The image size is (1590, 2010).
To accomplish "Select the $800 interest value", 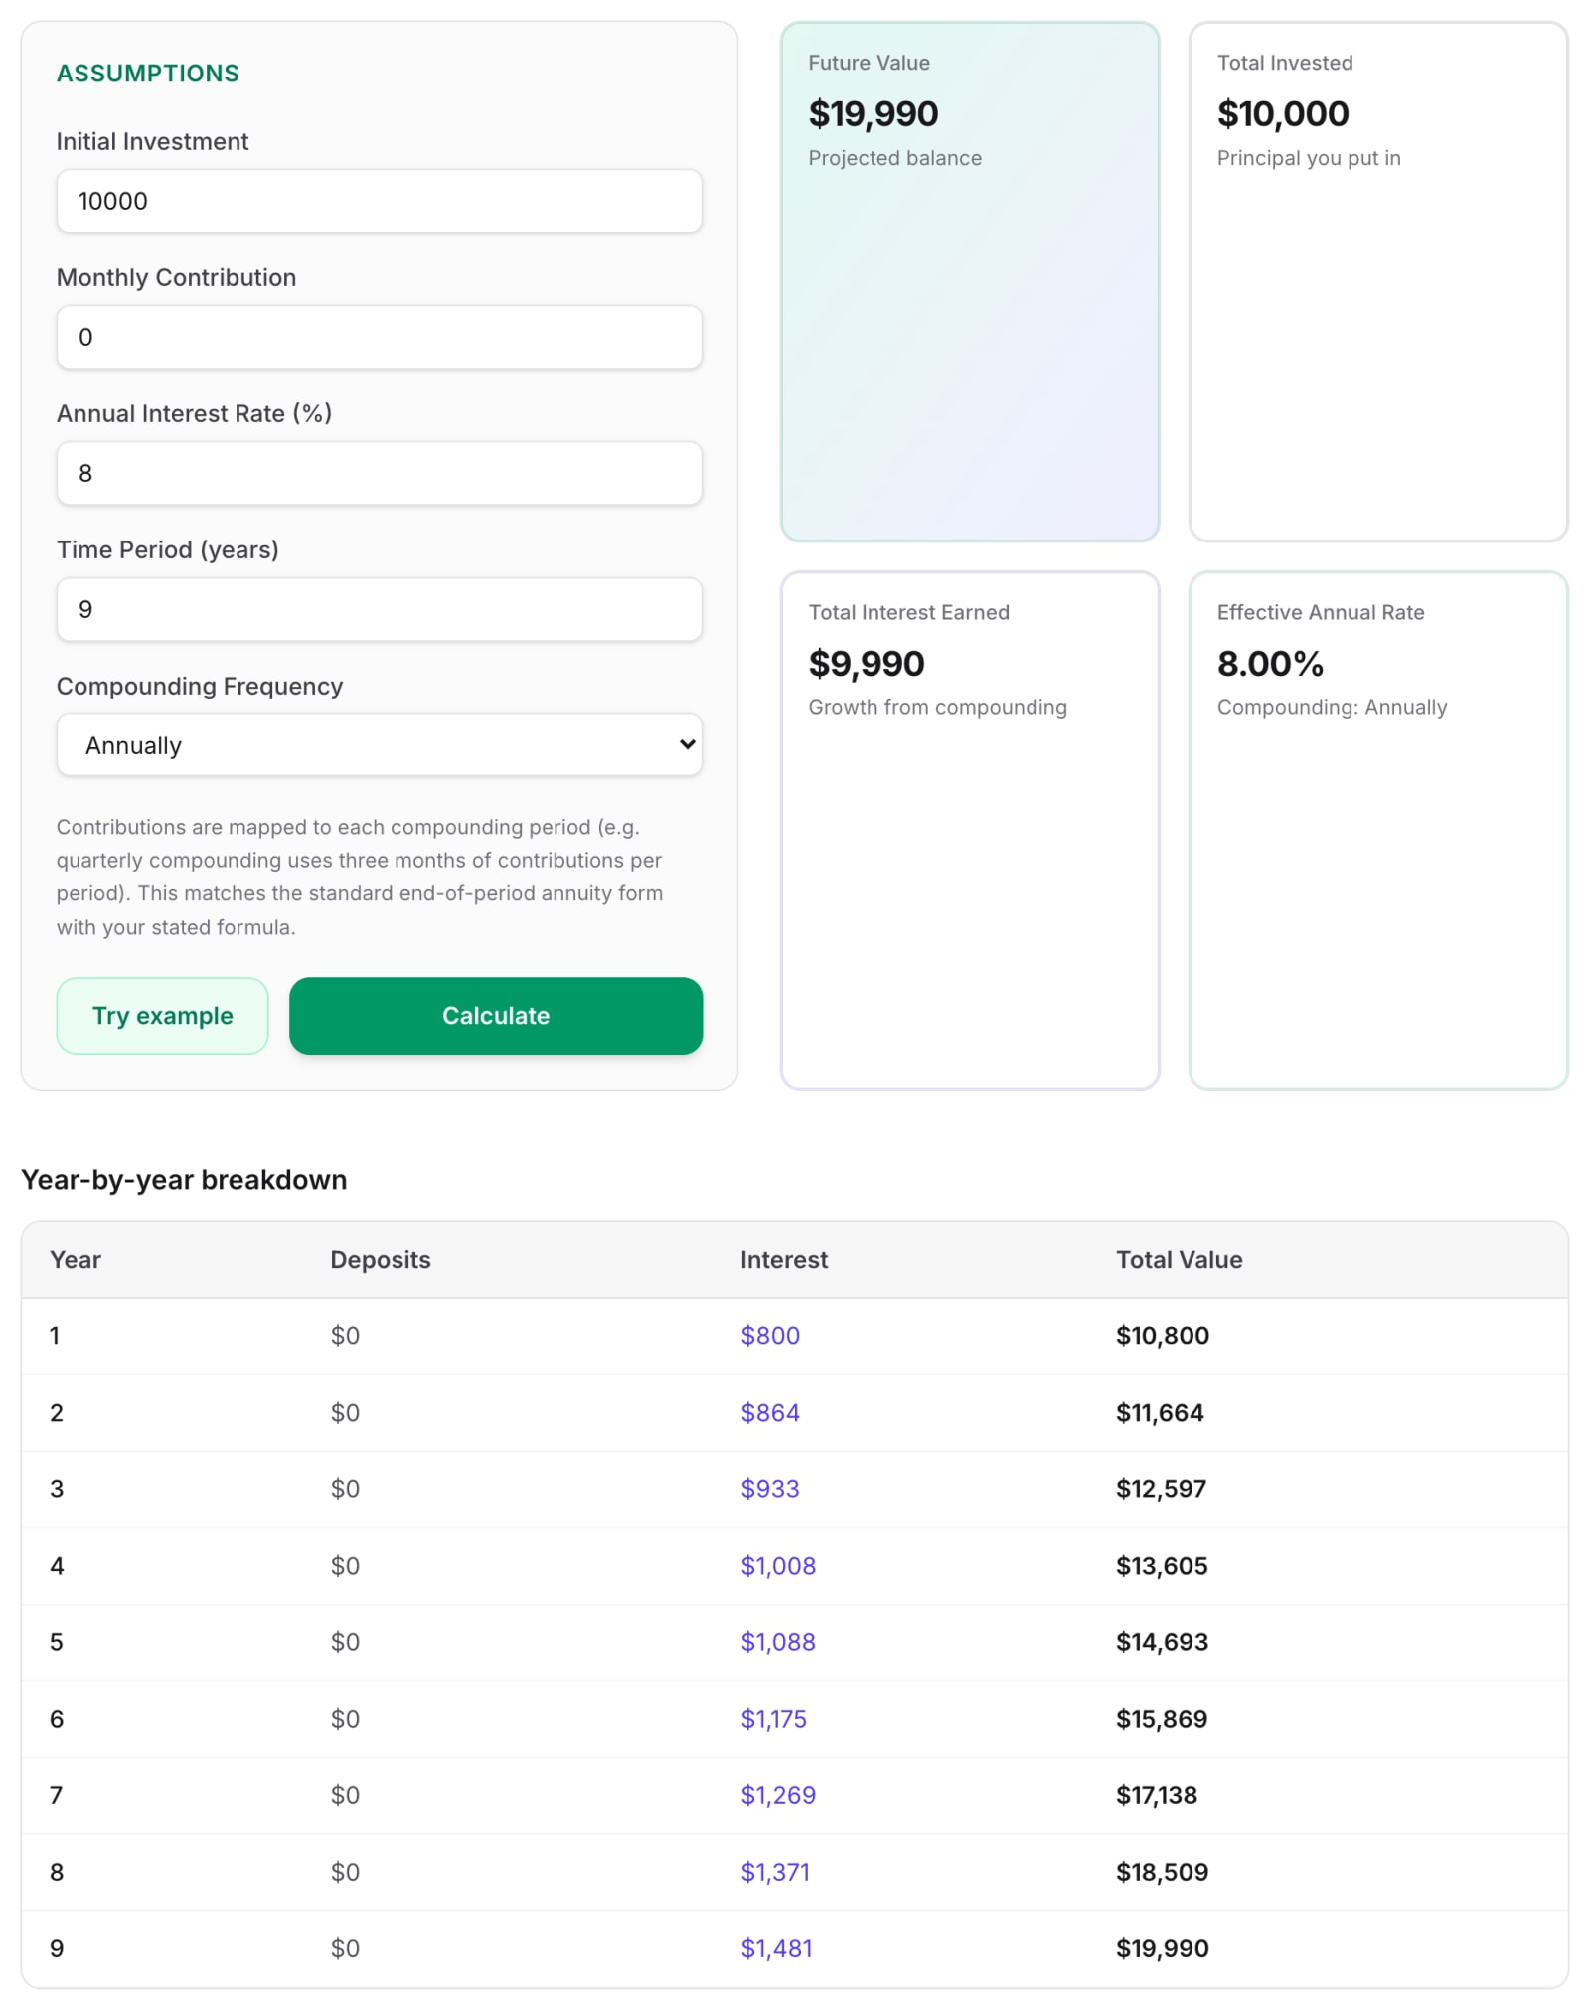I will click(x=770, y=1335).
